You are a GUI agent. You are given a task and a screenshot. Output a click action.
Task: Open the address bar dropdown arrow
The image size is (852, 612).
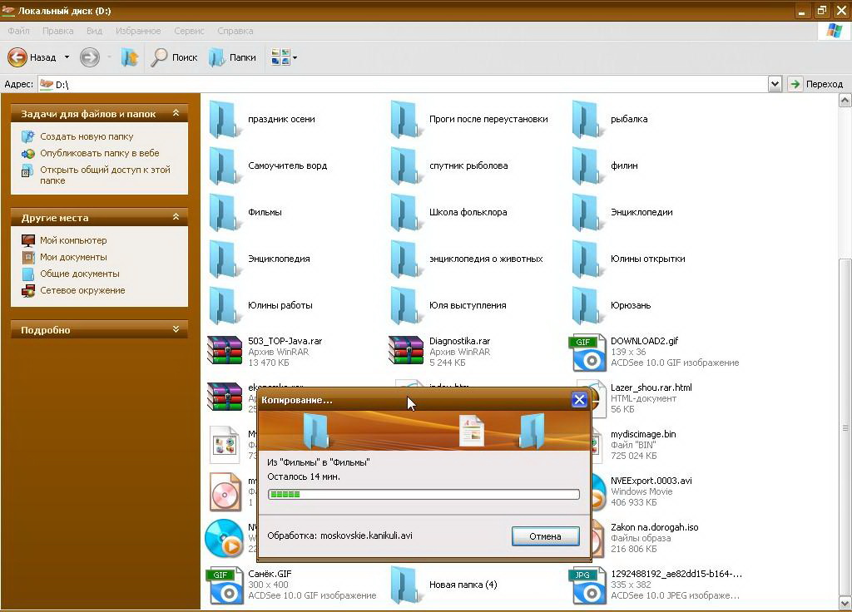[x=775, y=84]
